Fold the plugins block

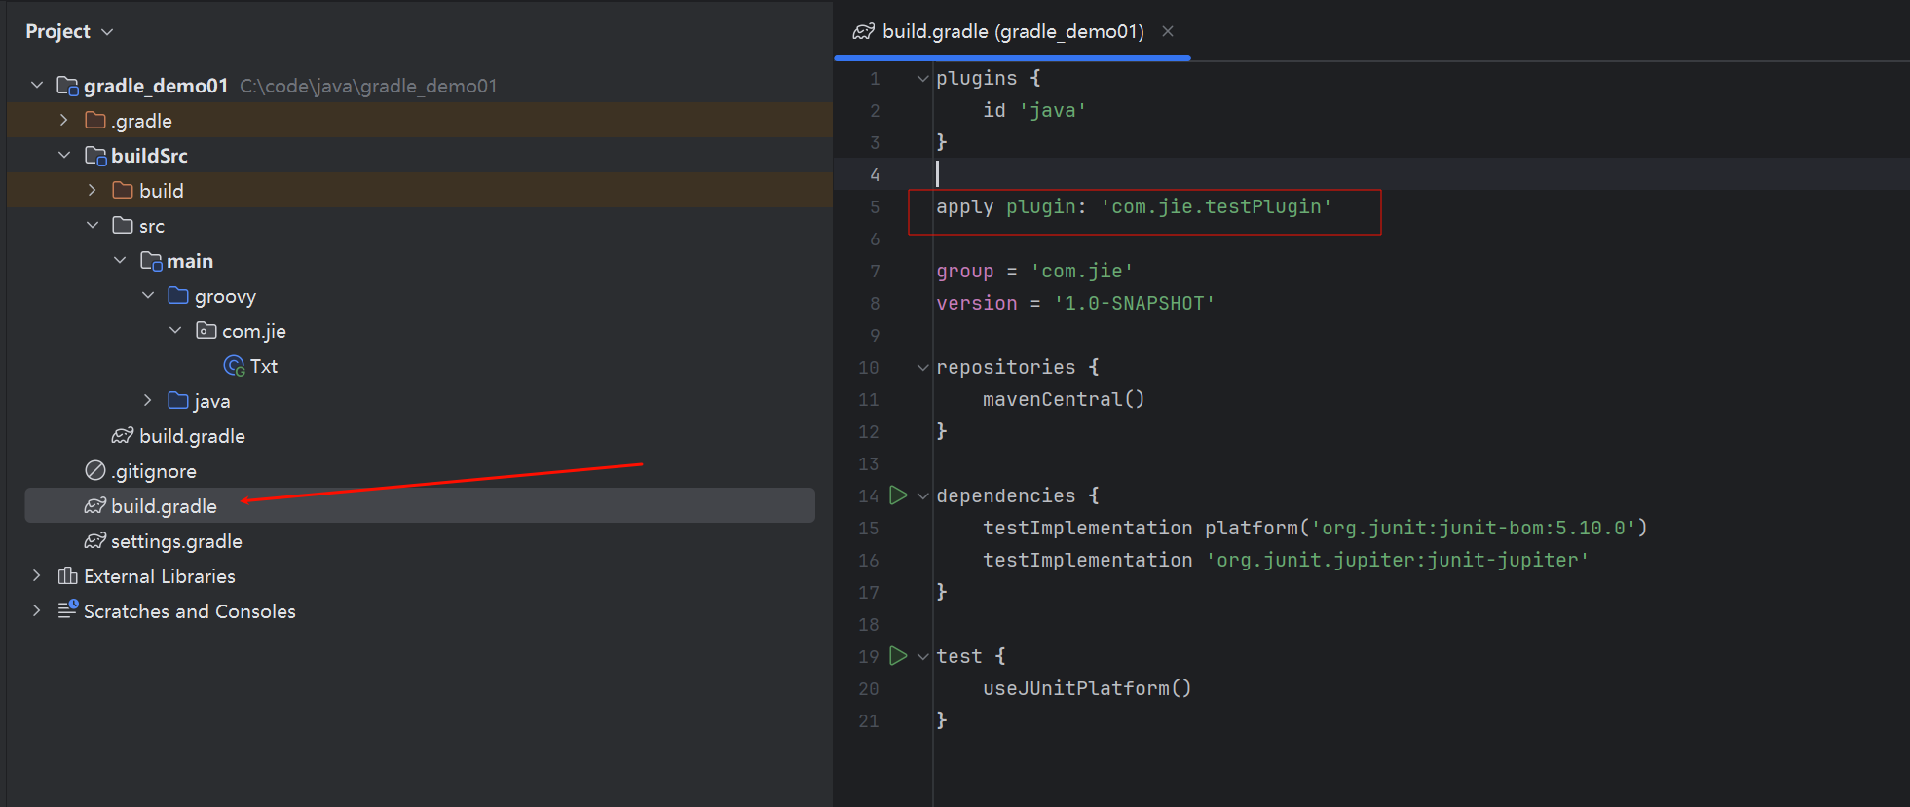pyautogui.click(x=922, y=79)
